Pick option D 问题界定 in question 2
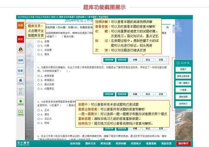209x147 pixels. pos(39,89)
